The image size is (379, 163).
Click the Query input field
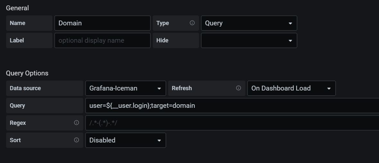point(232,106)
